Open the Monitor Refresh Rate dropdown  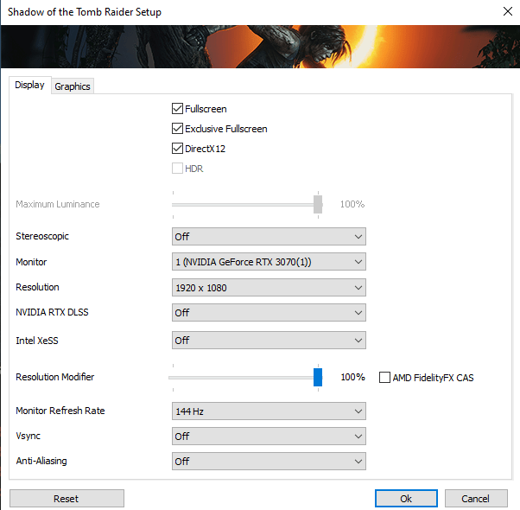click(x=269, y=411)
